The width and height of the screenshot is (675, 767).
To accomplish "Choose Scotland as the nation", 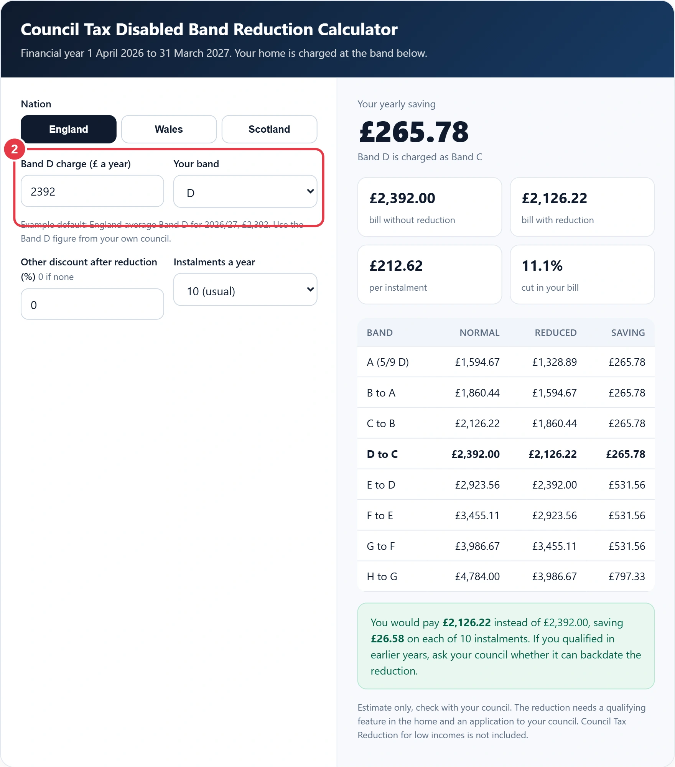I will point(269,129).
